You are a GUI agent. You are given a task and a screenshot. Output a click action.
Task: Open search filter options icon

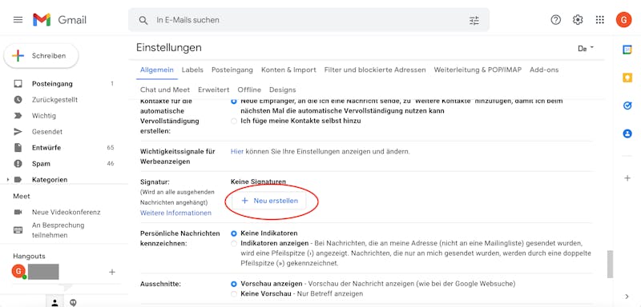(x=474, y=20)
